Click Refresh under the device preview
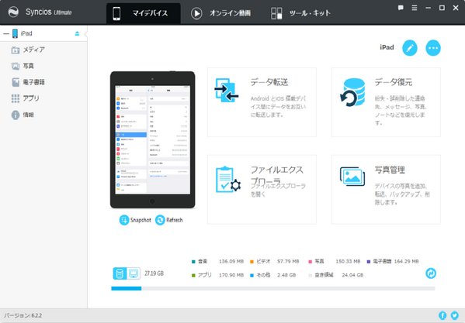The width and height of the screenshot is (465, 323). click(x=169, y=220)
